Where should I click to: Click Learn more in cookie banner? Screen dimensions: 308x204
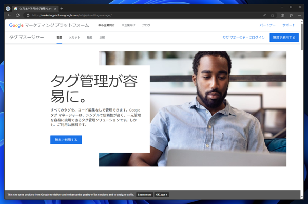click(x=145, y=195)
